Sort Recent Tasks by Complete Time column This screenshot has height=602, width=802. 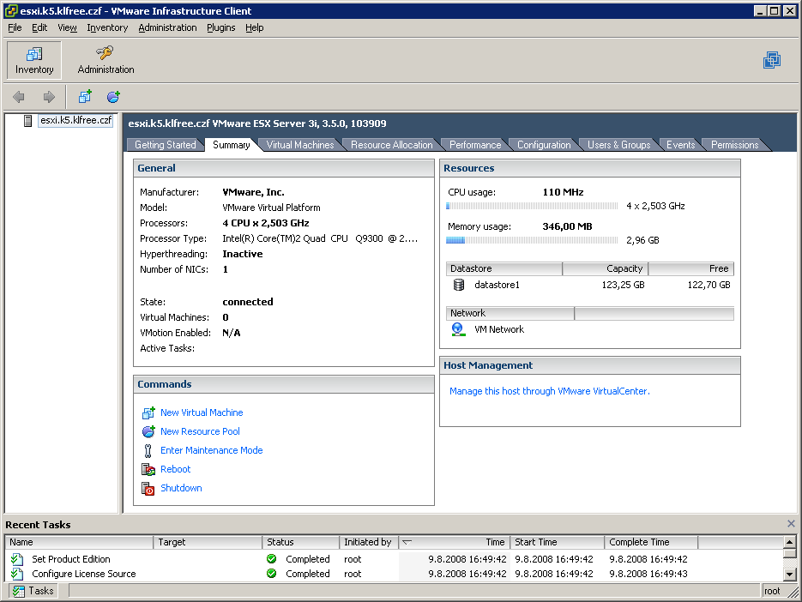point(651,542)
